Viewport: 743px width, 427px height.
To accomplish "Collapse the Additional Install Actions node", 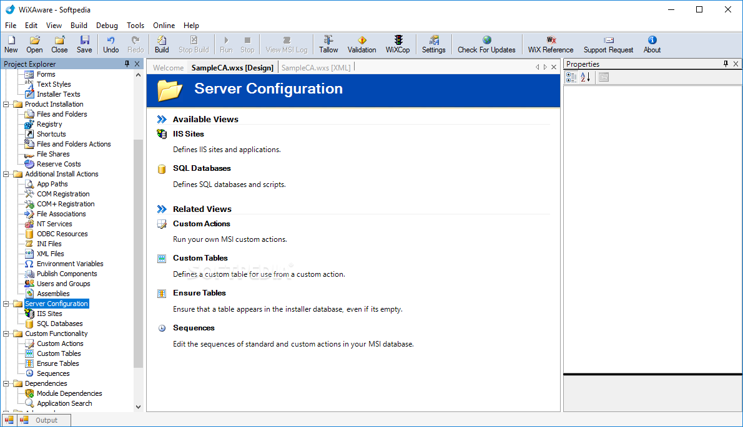I will [x=6, y=174].
